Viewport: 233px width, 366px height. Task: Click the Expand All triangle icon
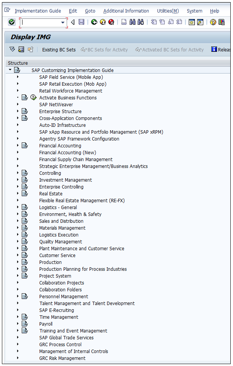coord(12,50)
